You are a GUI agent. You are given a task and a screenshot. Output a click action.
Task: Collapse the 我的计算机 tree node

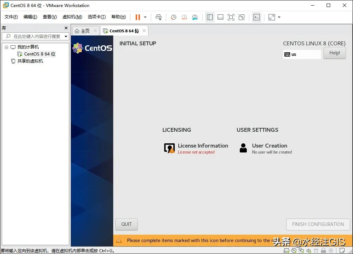pos(6,47)
